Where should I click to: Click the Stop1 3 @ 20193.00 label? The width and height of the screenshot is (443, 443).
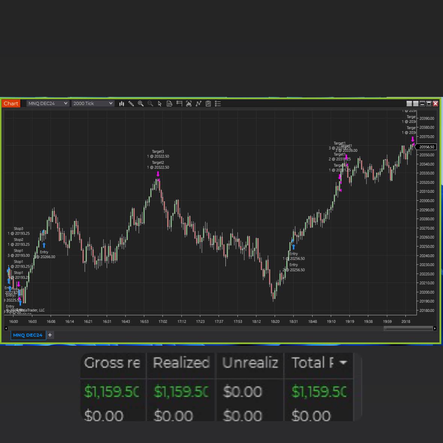tap(18, 253)
